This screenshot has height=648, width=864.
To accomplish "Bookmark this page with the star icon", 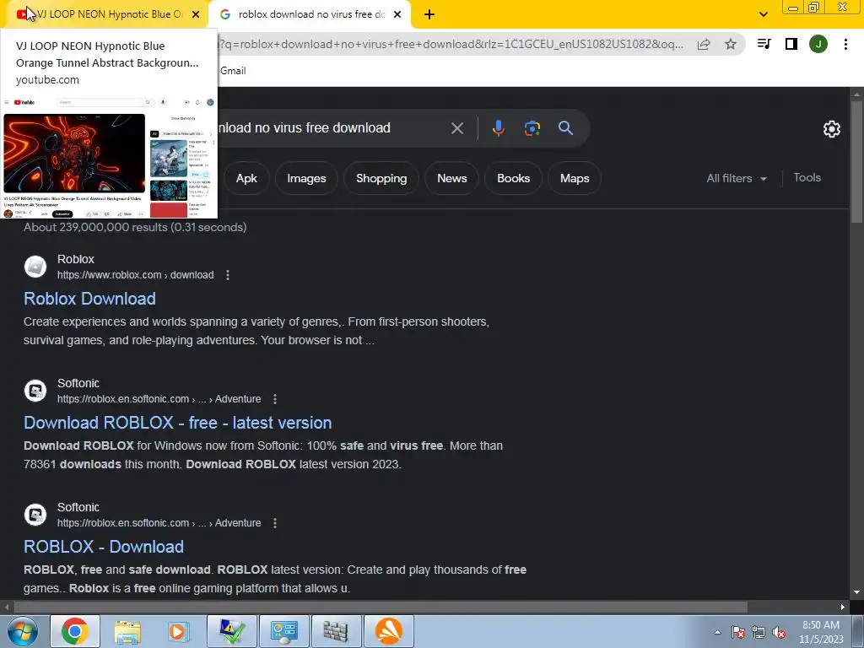I will [731, 44].
